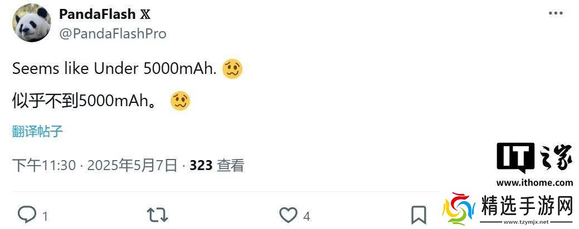Translate the post via 翻译帖子

click(x=37, y=132)
